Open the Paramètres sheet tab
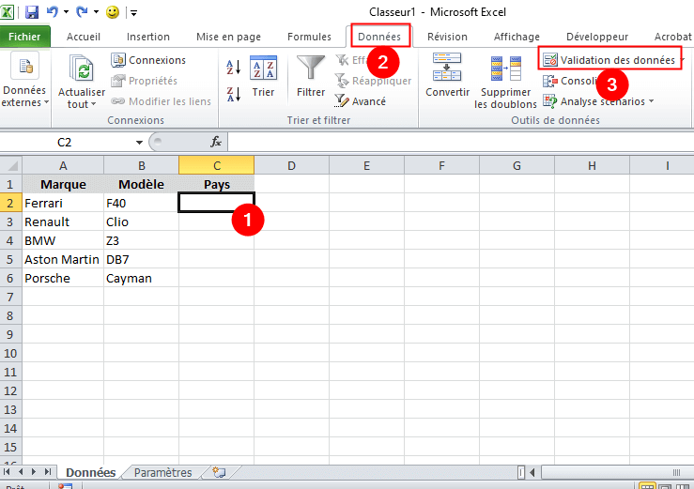This screenshot has width=694, height=489. 162,473
